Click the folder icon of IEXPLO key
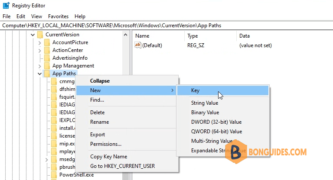Screen dimensions: 333x180 [54, 120]
